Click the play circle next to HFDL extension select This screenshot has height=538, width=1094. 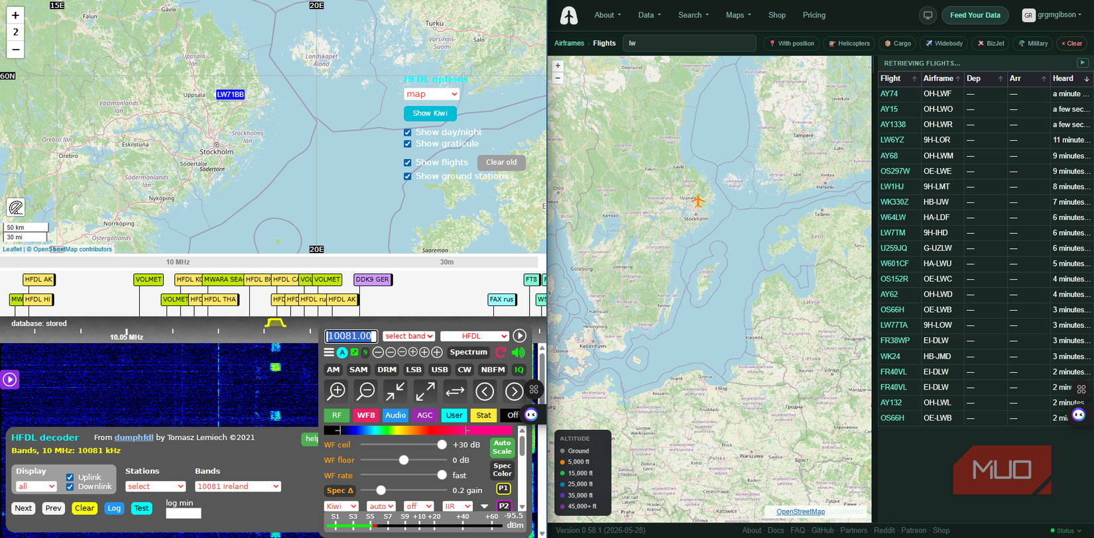pyautogui.click(x=520, y=336)
